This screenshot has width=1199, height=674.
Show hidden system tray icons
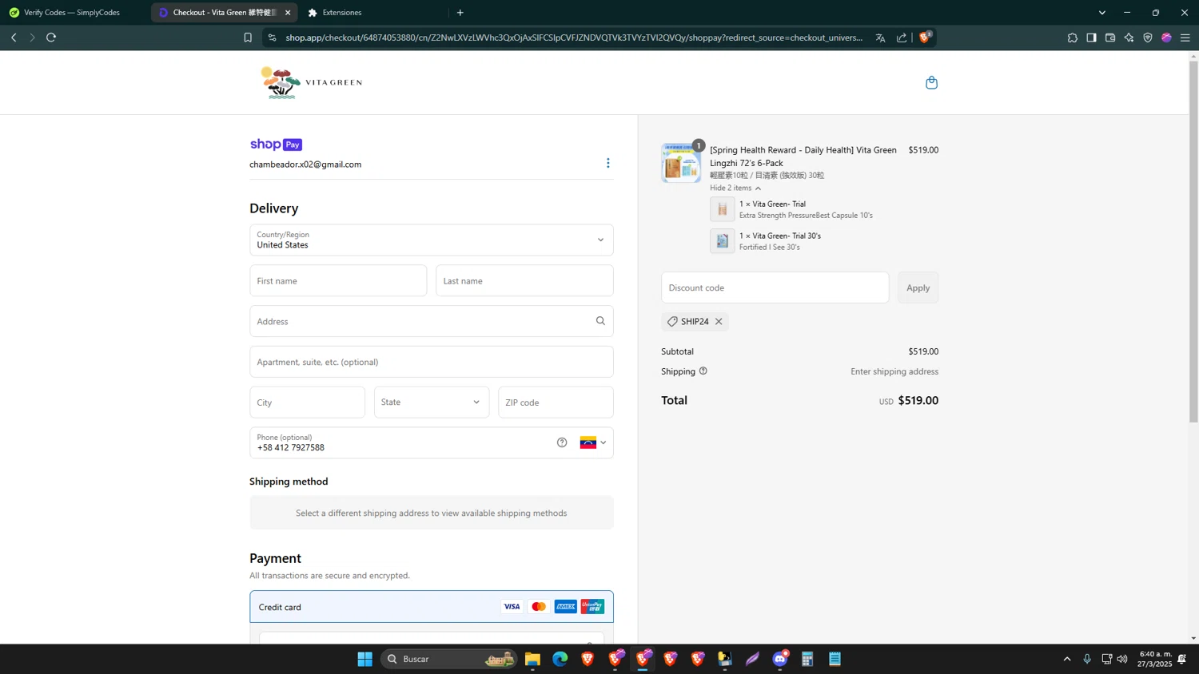[x=1066, y=659]
